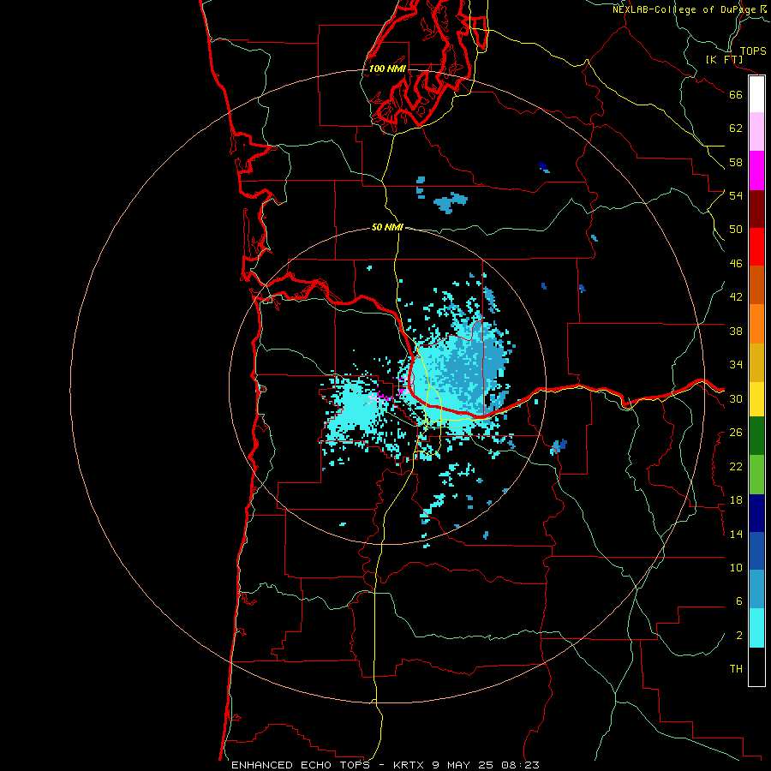The height and width of the screenshot is (771, 771).
Task: Click the legend value '34'
Action: click(736, 365)
